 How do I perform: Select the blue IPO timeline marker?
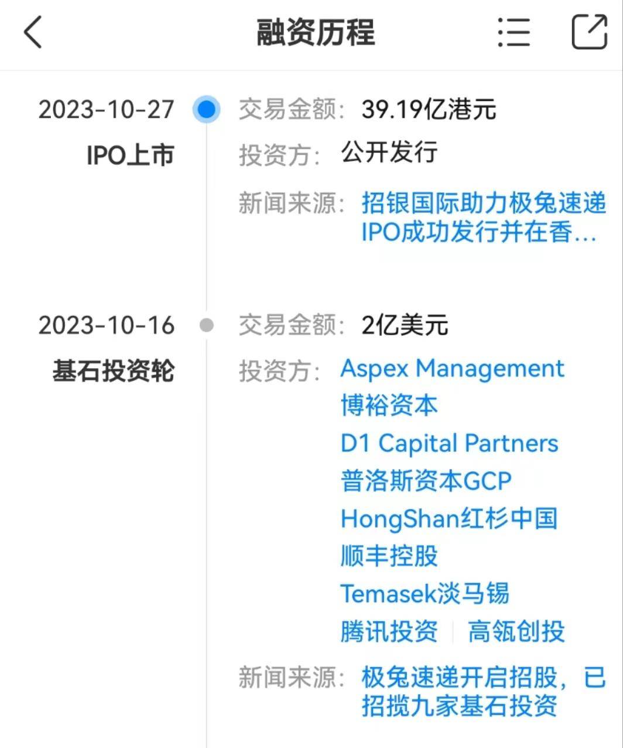(206, 109)
